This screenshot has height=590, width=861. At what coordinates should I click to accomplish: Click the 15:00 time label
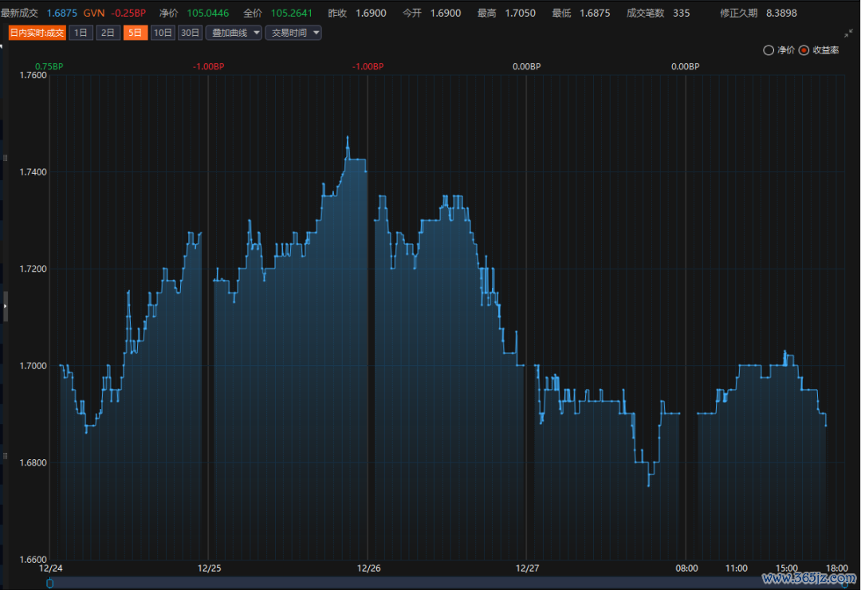(787, 568)
